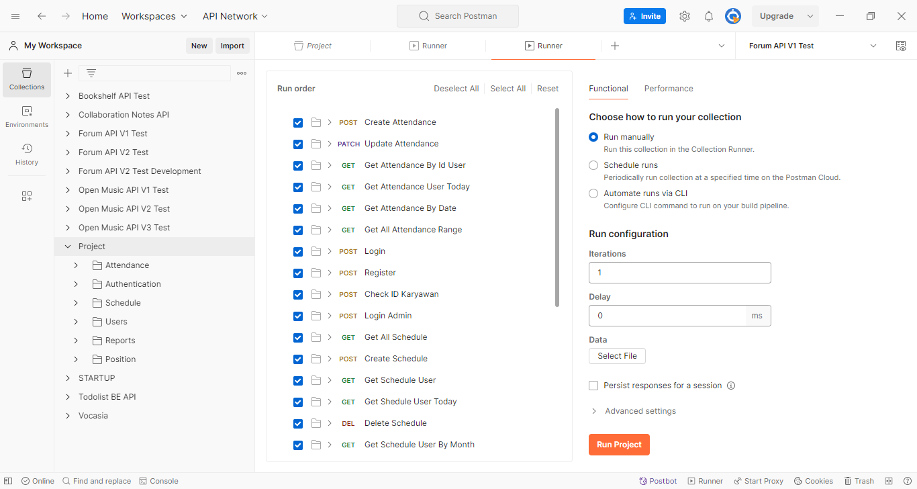
Task: Open Runner from the status bar
Action: pos(705,481)
